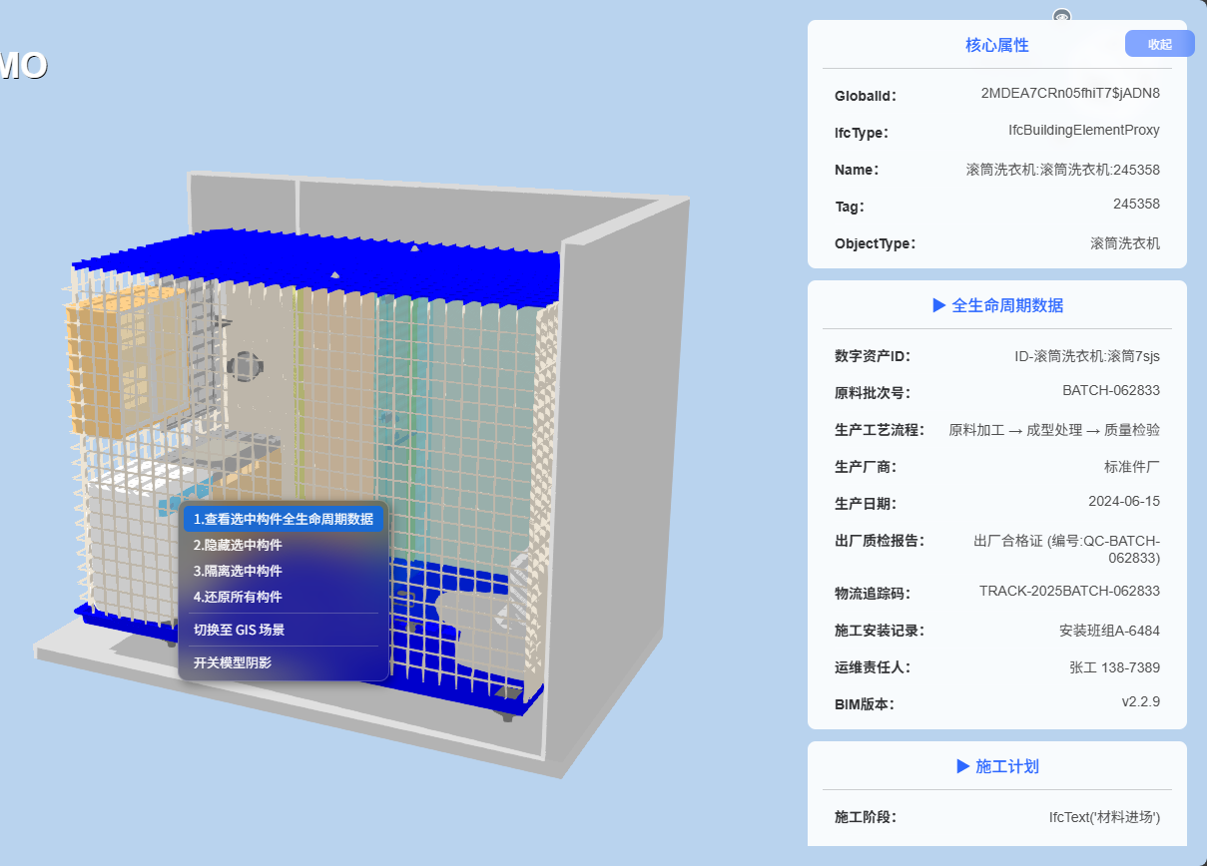
Task: Click the GlobalId value 2MDEA7CRn05fhiT7$jADN8
Action: (x=1070, y=93)
